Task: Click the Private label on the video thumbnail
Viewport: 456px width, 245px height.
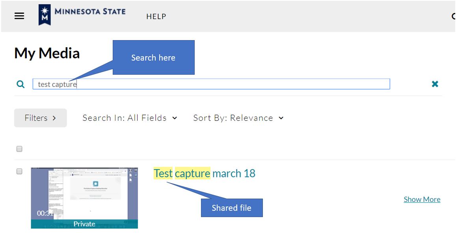Action: tap(84, 224)
